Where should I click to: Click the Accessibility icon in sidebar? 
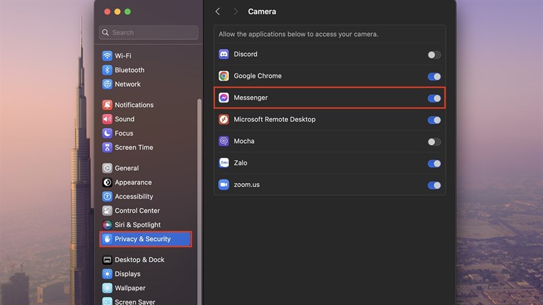pyautogui.click(x=107, y=197)
